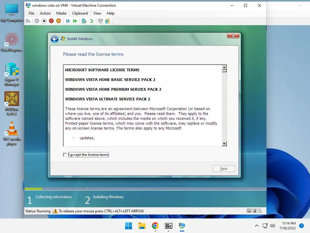Click the Install Windows flag icon
The width and height of the screenshot is (310, 233).
pos(63,39)
